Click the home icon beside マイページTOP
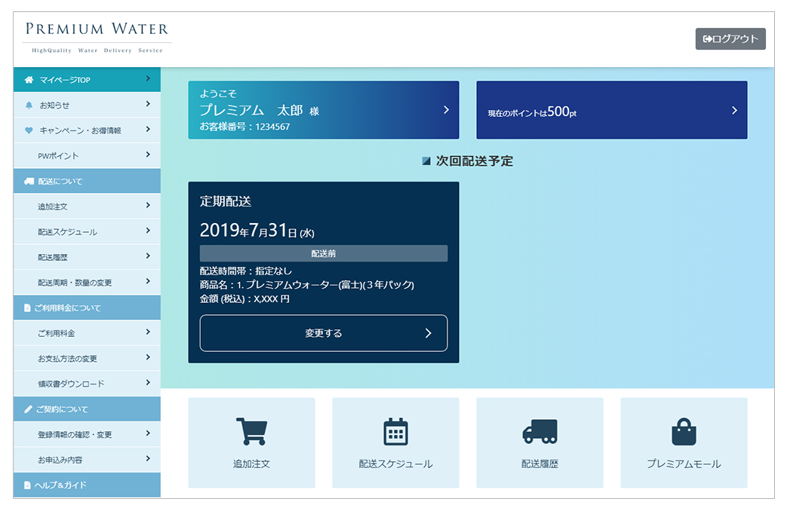787x511 pixels. click(x=29, y=80)
